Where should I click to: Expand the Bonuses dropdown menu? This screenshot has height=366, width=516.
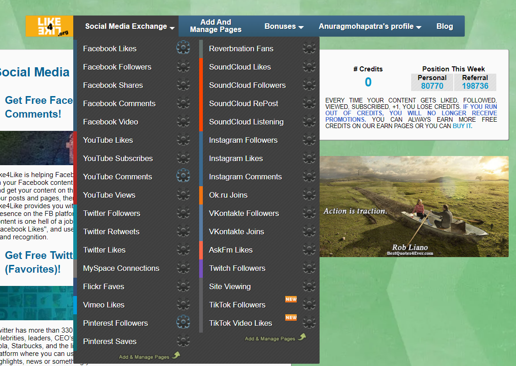(x=284, y=27)
